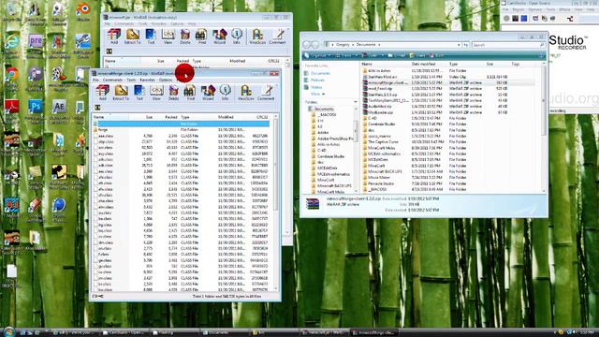The height and width of the screenshot is (337, 599).
Task: Select MineCraft Mods folder in Explorer list
Action: (381, 148)
